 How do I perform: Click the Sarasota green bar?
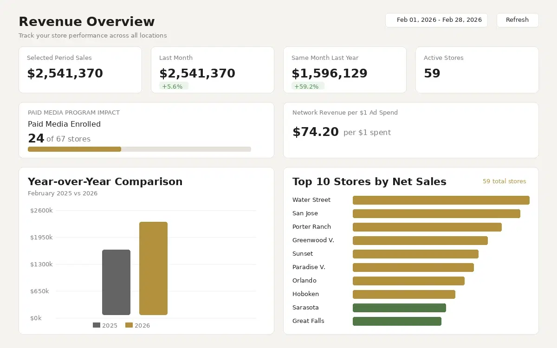pyautogui.click(x=399, y=308)
